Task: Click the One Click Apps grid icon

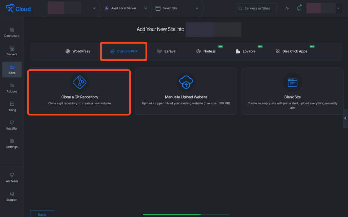Action: pyautogui.click(x=278, y=51)
